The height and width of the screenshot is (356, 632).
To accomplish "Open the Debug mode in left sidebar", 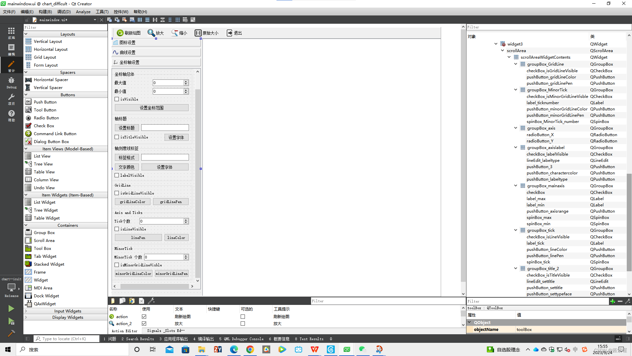I will point(11,82).
